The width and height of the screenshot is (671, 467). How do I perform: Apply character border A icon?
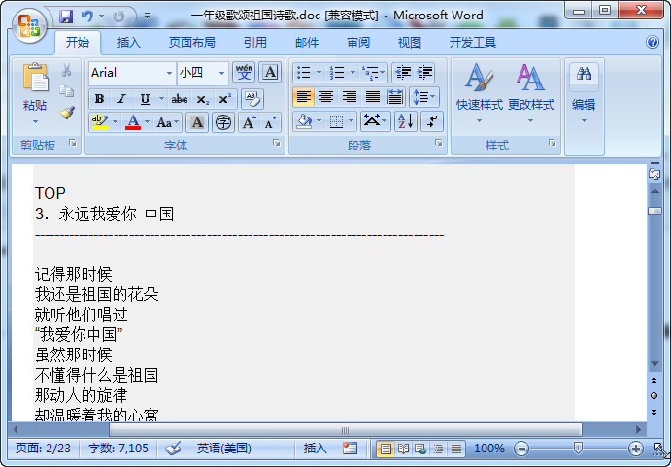tap(270, 72)
